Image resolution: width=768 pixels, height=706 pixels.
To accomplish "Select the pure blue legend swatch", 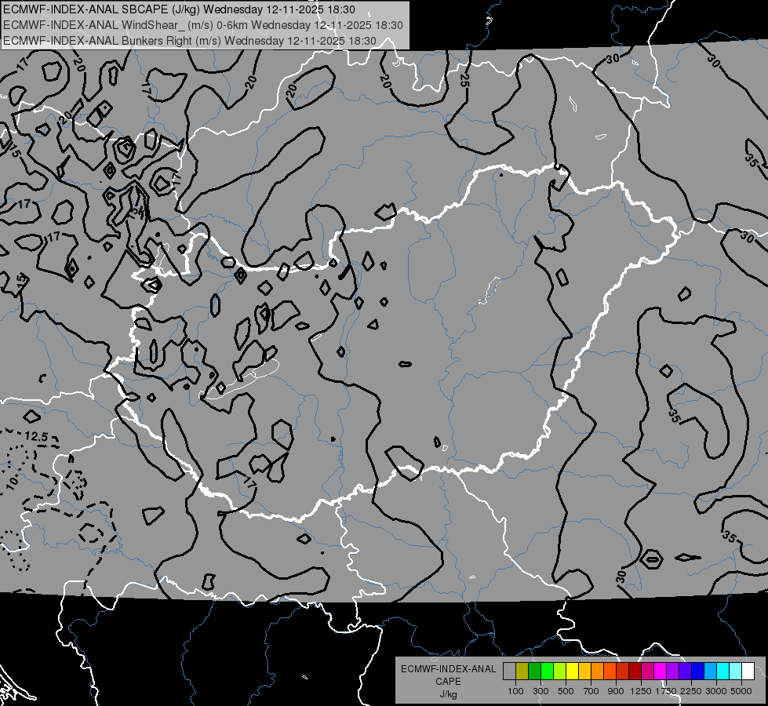I will click(698, 671).
